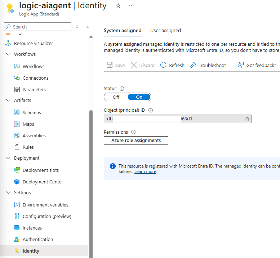Collapse sidebar with double chevron icon
280x258 pixels.
[x=88, y=27]
